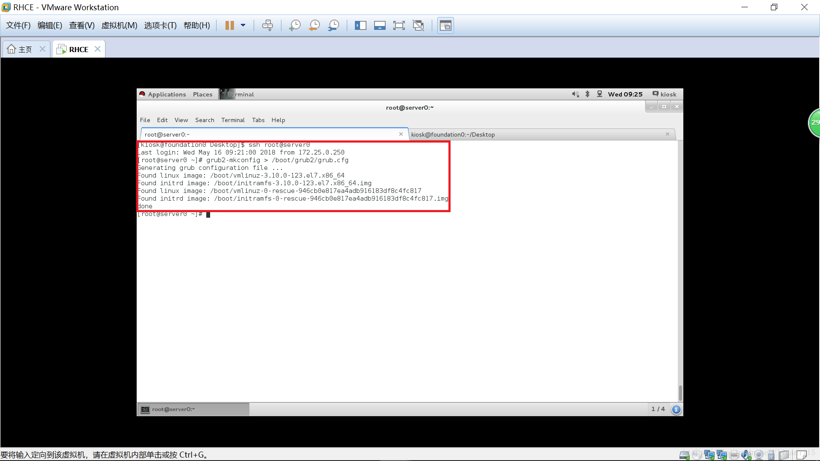820x461 pixels.
Task: Send Ctrl+Alt+Del to the VM
Action: tap(267, 26)
